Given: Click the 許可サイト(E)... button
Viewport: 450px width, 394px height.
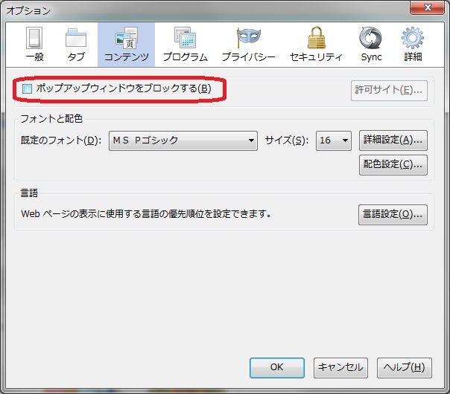Looking at the screenshot, I should pyautogui.click(x=388, y=90).
